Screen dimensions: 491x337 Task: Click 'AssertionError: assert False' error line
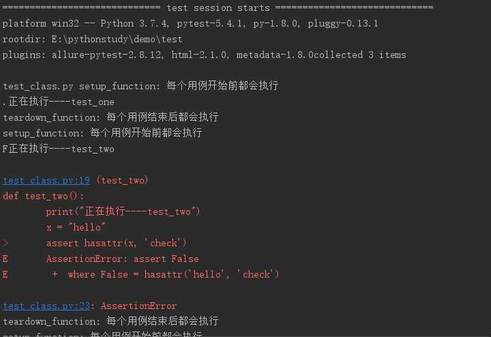tap(123, 259)
